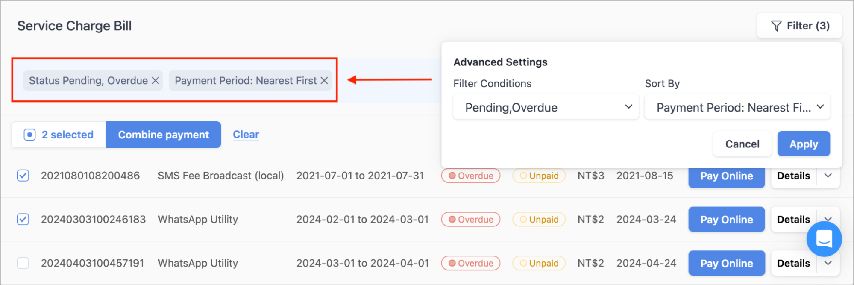Click the Filter (3) funnel button
The width and height of the screenshot is (854, 285).
click(x=800, y=26)
